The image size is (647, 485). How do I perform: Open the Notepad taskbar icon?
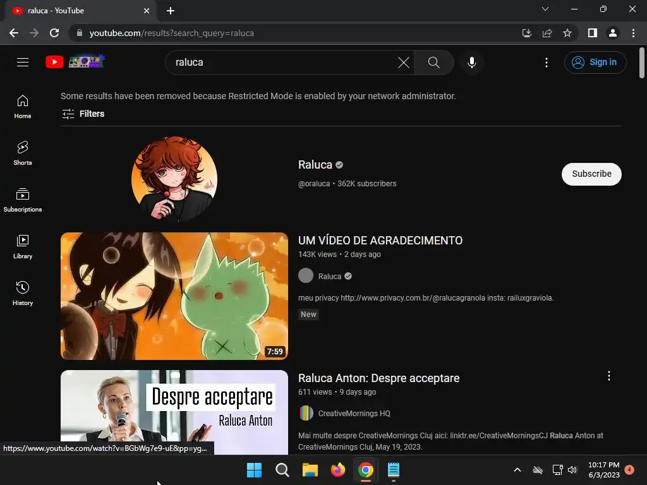click(x=393, y=470)
